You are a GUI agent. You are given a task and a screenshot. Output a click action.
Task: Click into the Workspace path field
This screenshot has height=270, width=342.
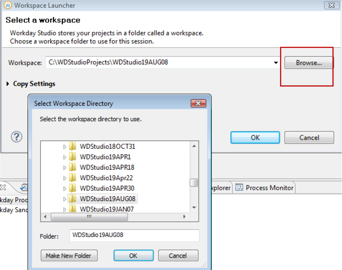(162, 62)
